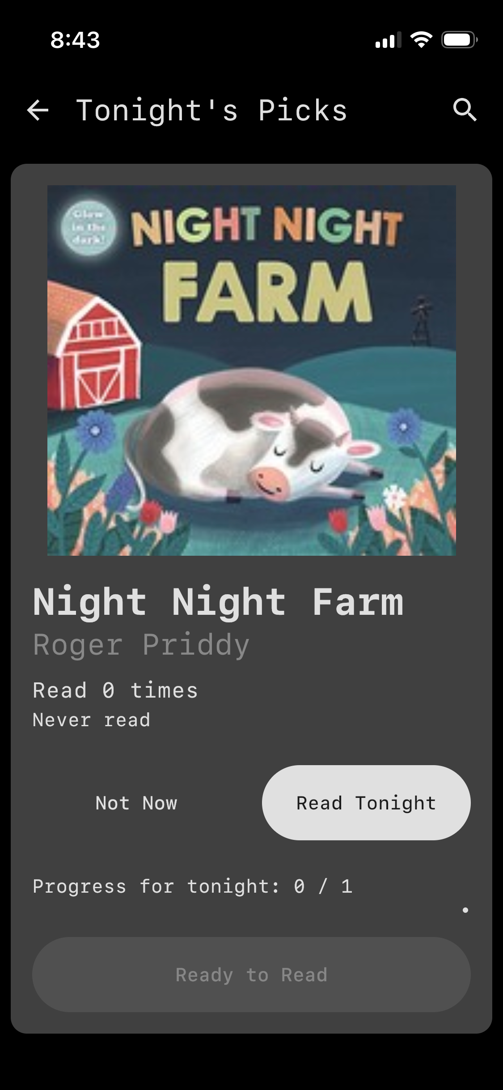
Task: Click the Progress for tonight text
Action: pyautogui.click(x=192, y=886)
